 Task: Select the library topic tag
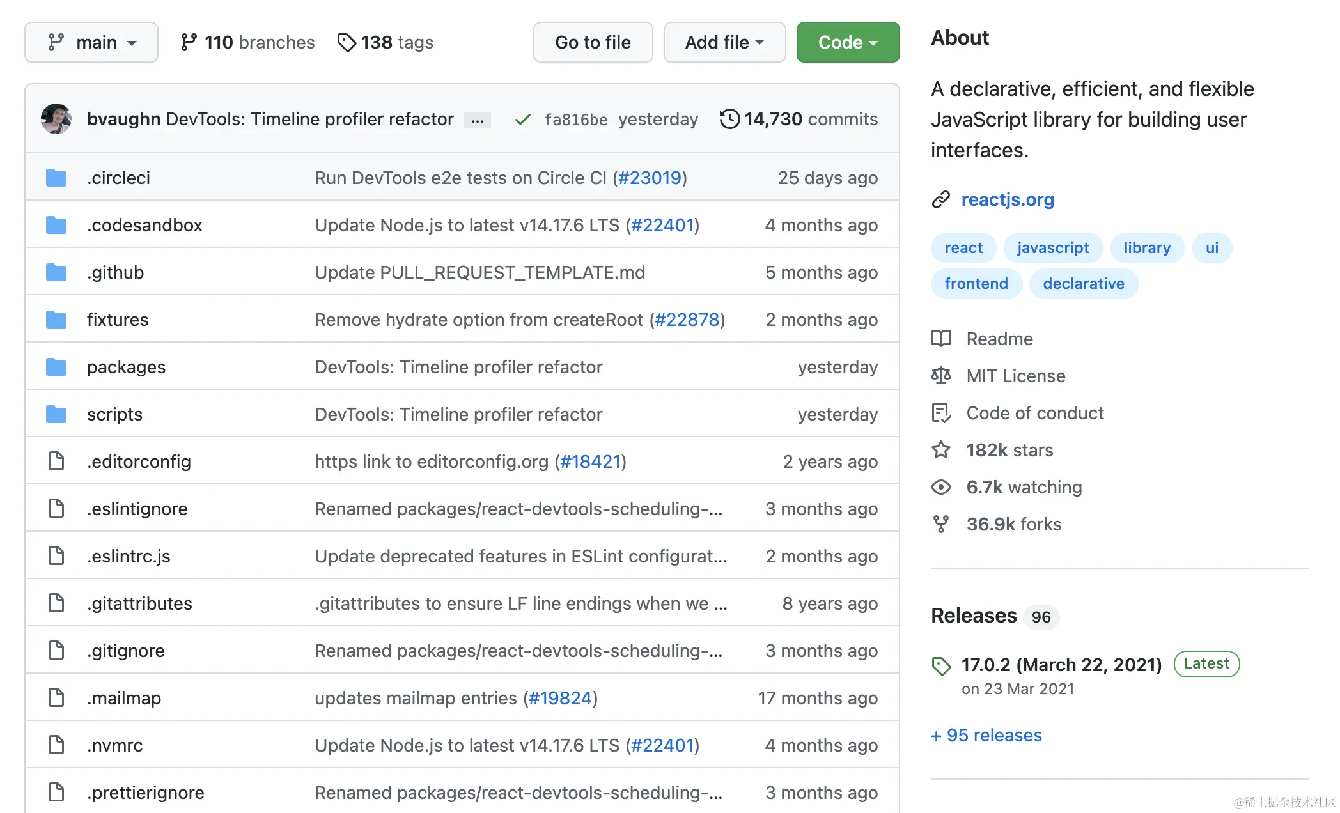click(x=1147, y=247)
